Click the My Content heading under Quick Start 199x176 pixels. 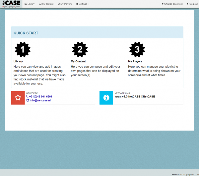[78, 61]
